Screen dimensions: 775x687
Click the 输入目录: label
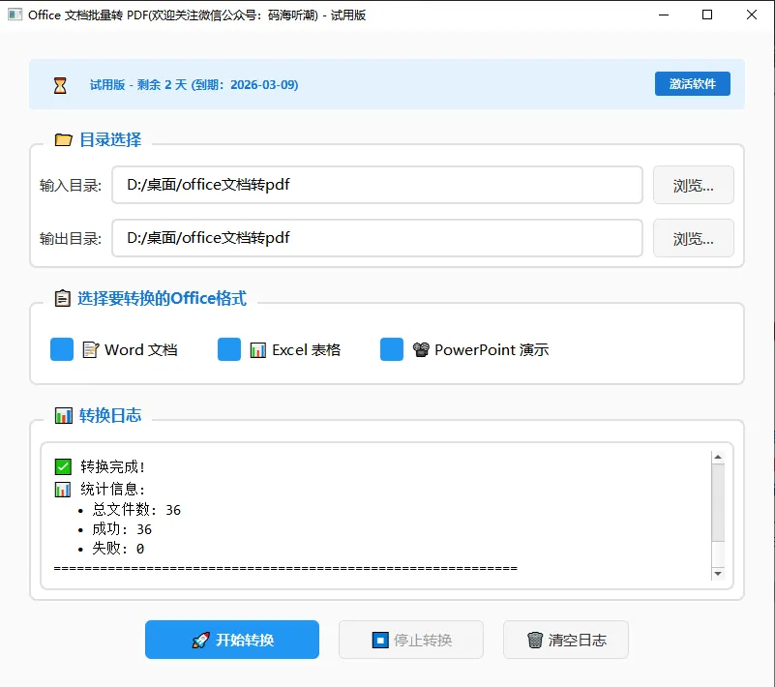tap(71, 186)
